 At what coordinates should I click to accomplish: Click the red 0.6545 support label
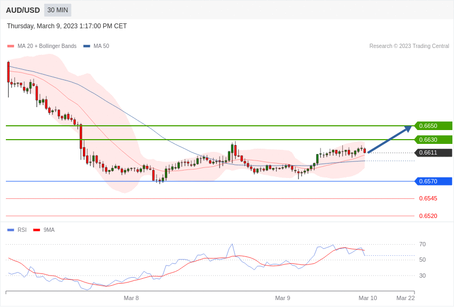pyautogui.click(x=428, y=198)
